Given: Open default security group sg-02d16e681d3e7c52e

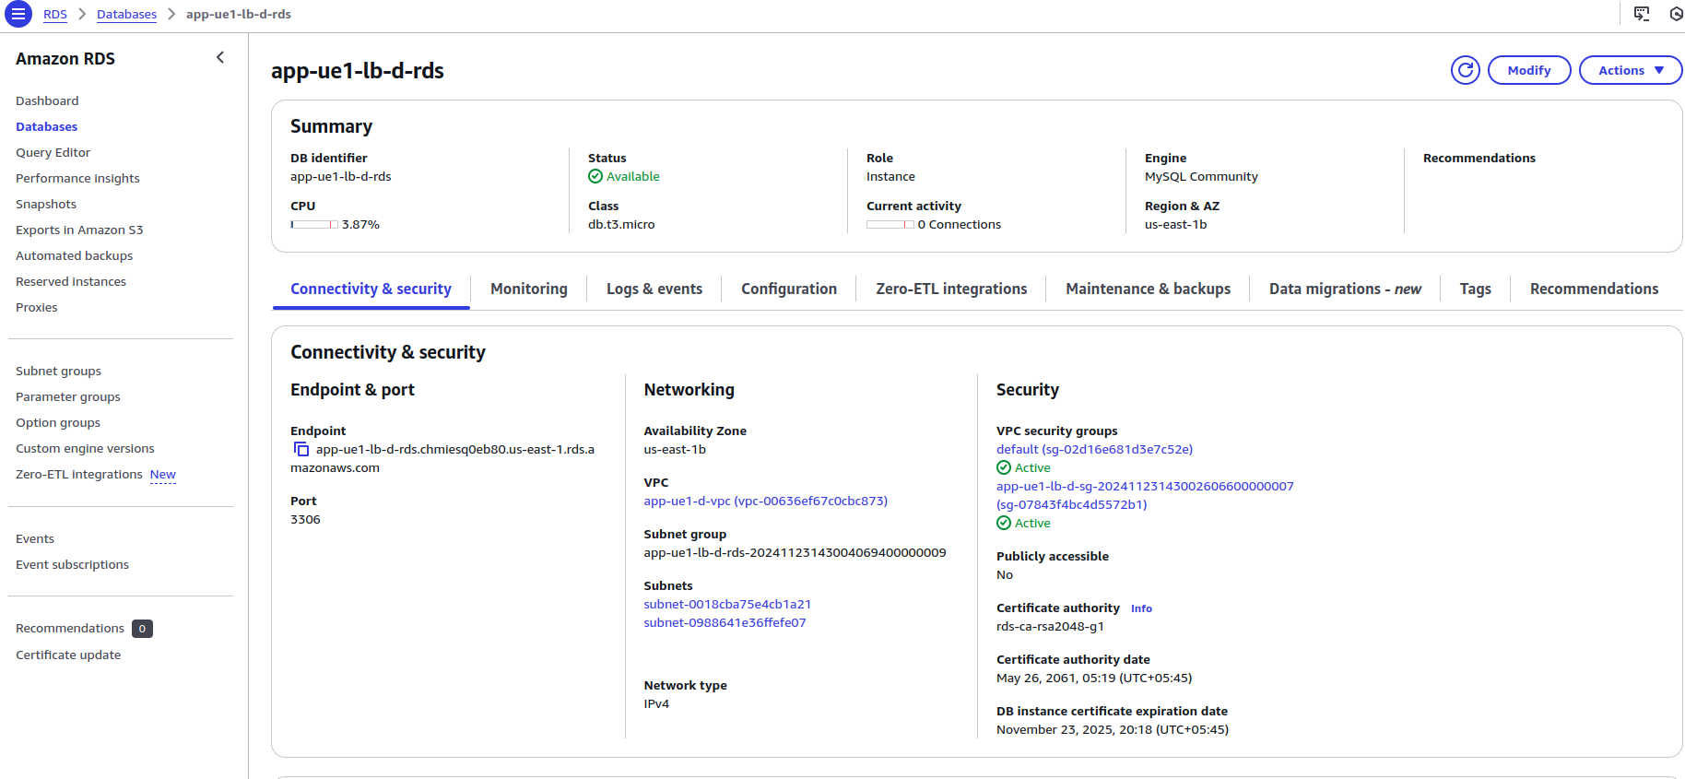Looking at the screenshot, I should 1094,449.
